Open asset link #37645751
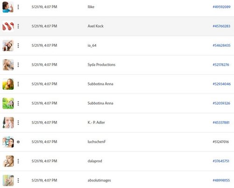This screenshot has width=234, height=188. pos(221,161)
